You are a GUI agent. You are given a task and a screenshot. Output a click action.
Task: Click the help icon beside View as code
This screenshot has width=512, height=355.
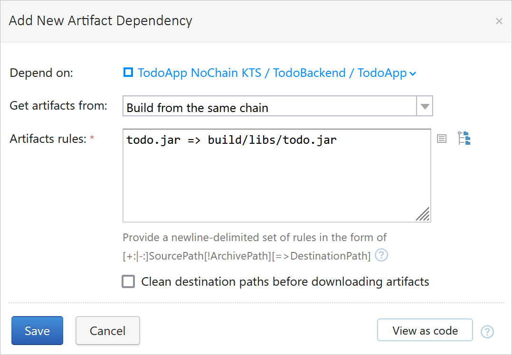pyautogui.click(x=487, y=332)
